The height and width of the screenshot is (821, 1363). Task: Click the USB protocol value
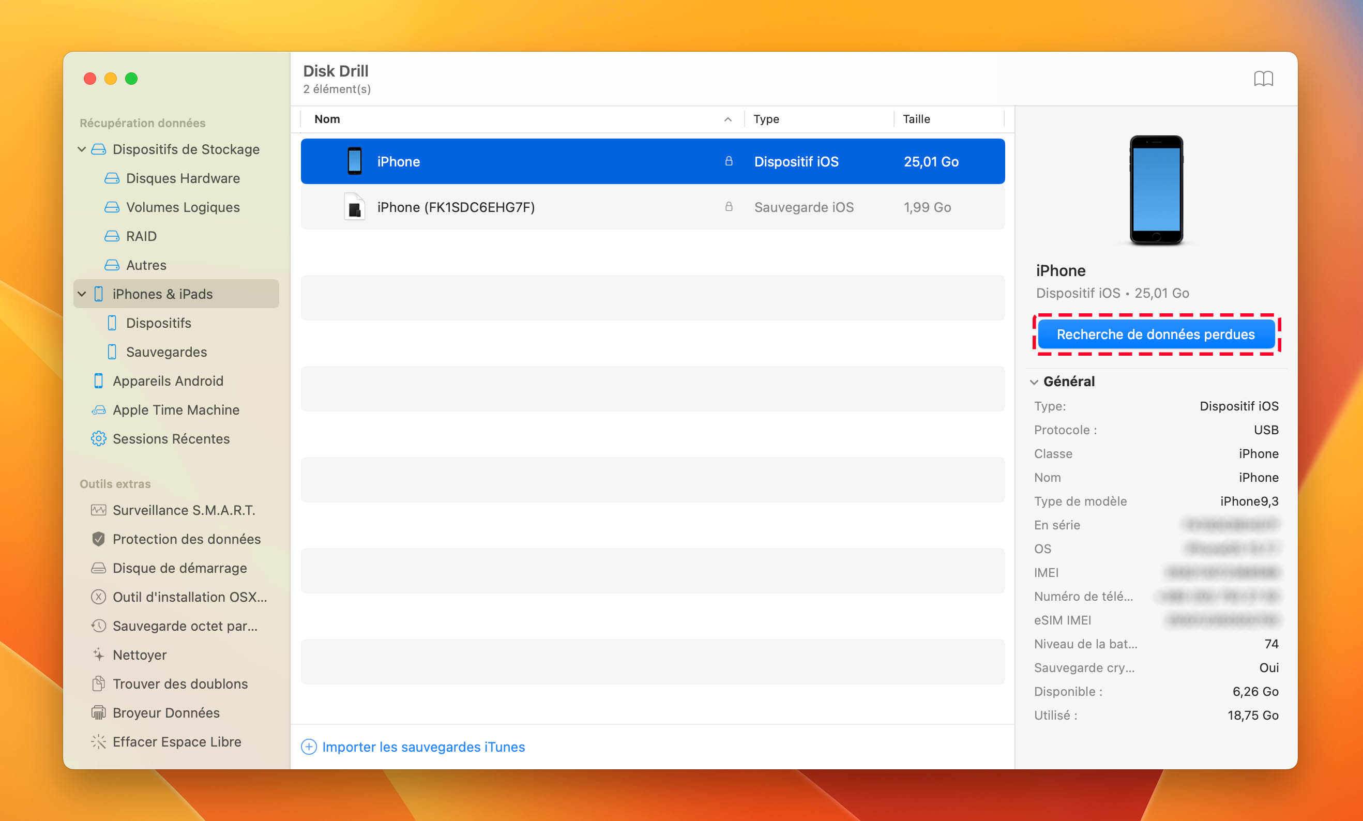(1266, 430)
